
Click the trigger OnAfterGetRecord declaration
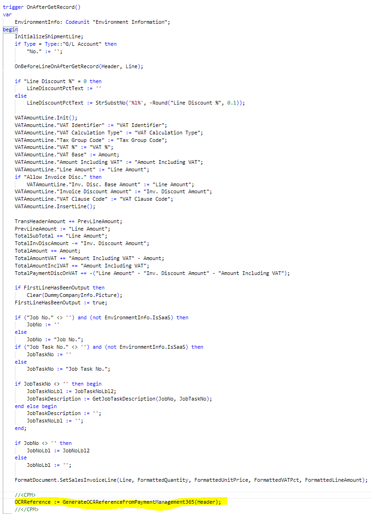pyautogui.click(x=41, y=7)
